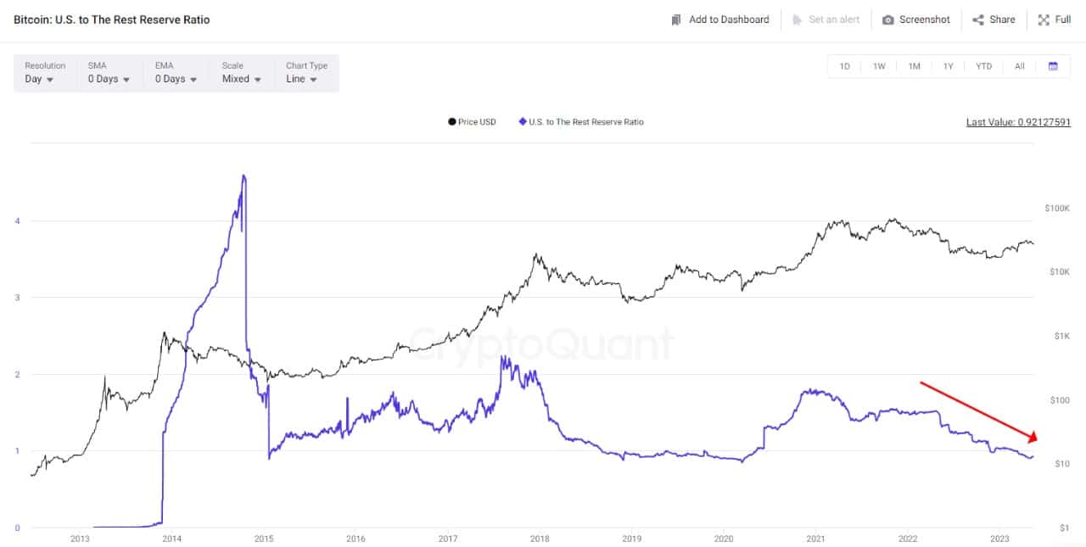The image size is (1086, 547).
Task: Click the Set an alert bell icon
Action: (x=797, y=20)
